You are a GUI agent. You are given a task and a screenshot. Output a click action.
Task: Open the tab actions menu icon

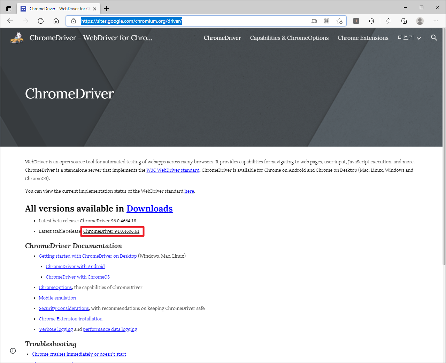(x=9, y=8)
